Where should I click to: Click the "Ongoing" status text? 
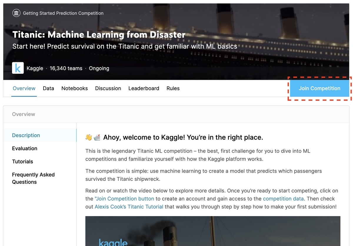[x=99, y=68]
